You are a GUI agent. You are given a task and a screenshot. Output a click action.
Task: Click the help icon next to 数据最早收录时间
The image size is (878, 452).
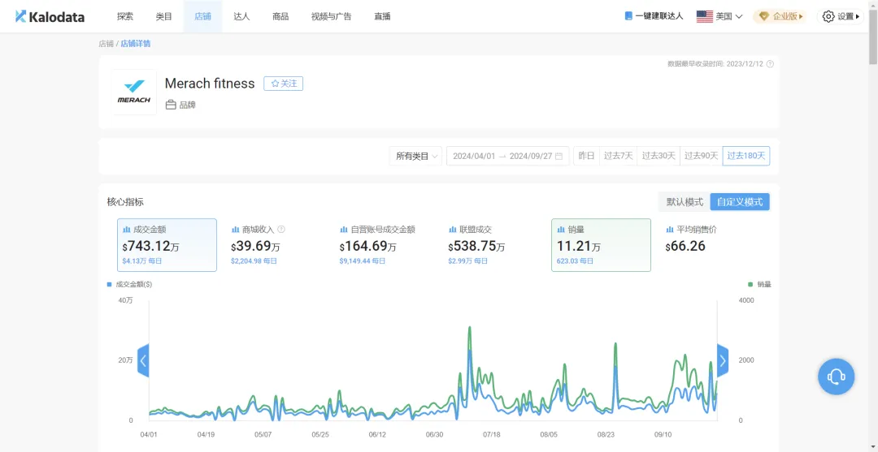(770, 64)
